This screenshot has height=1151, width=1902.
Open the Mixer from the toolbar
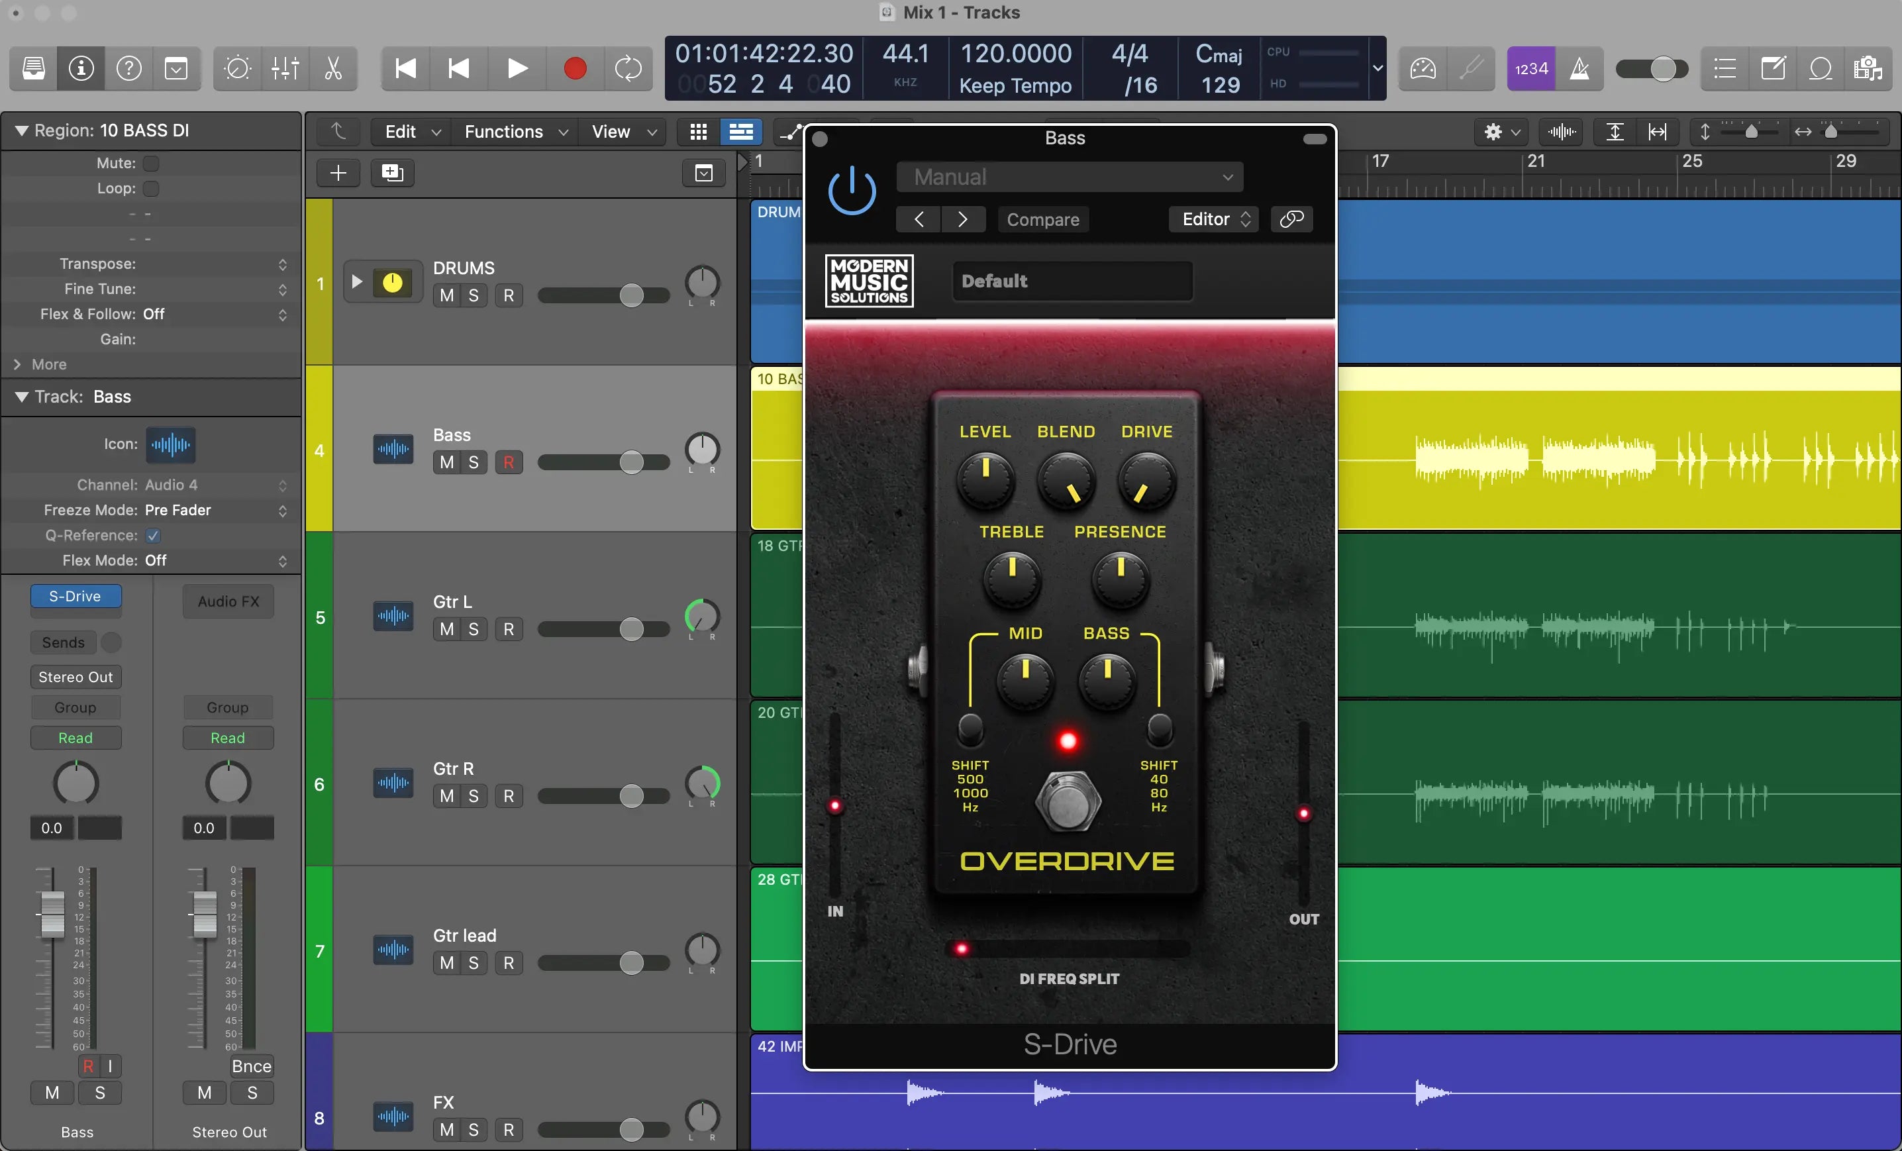click(285, 69)
